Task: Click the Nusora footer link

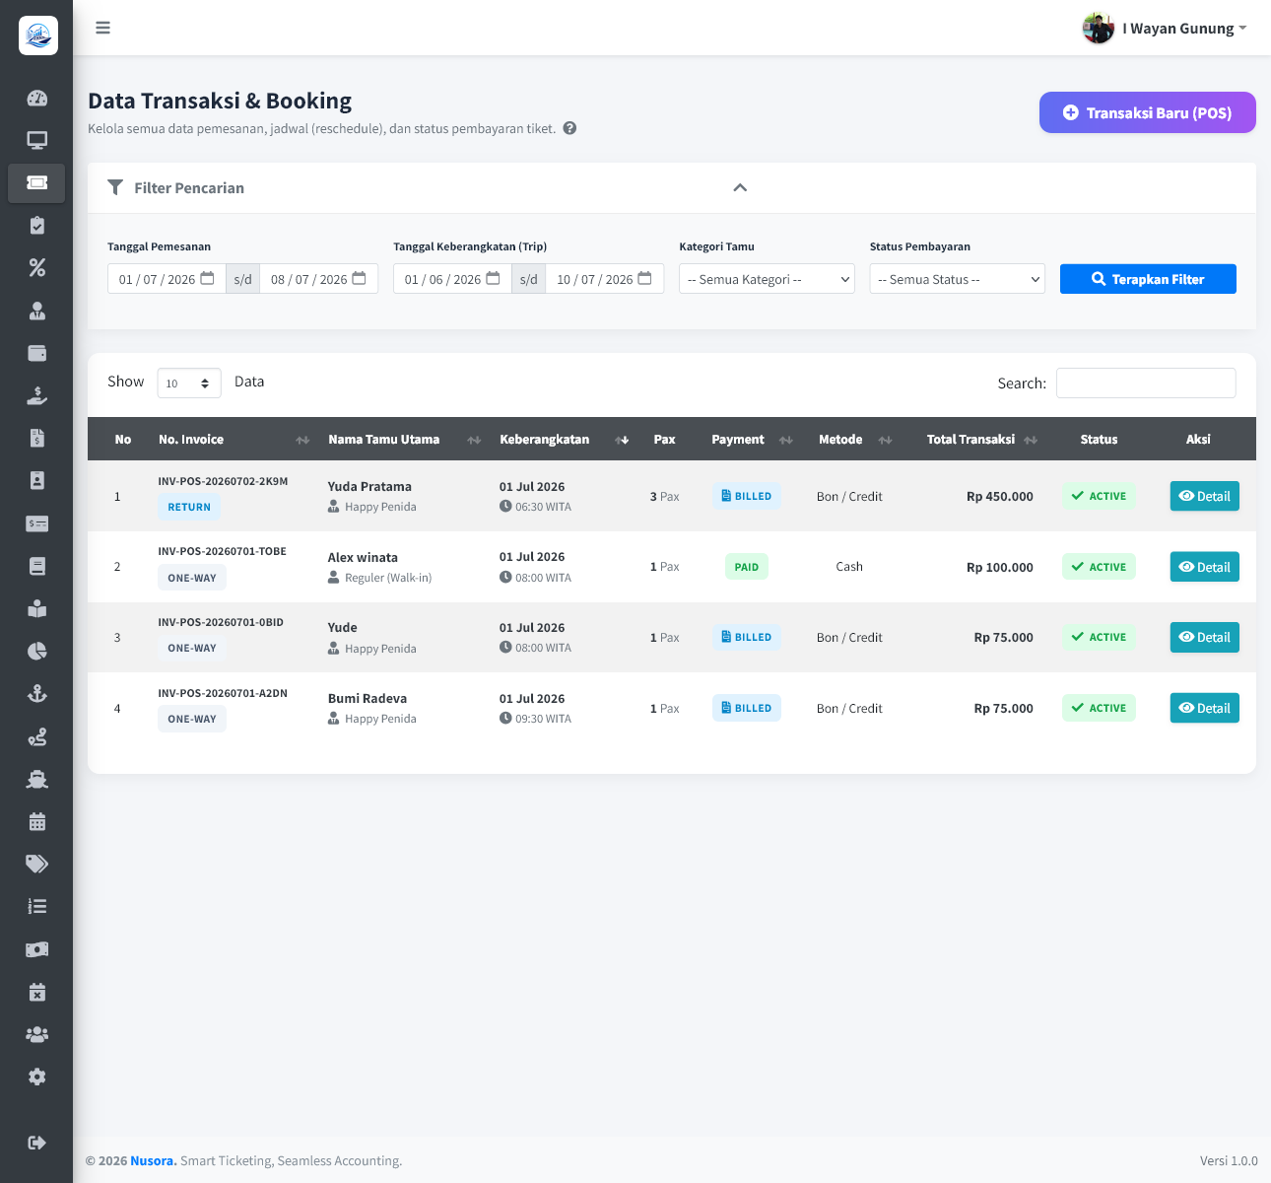Action: coord(152,1160)
